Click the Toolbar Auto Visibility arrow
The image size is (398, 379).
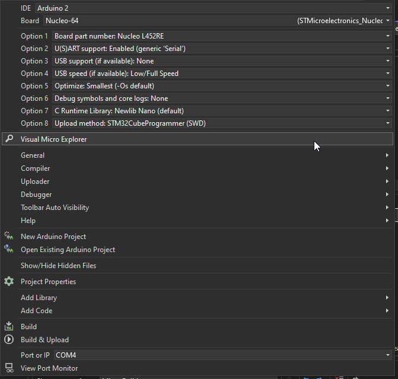pos(387,208)
